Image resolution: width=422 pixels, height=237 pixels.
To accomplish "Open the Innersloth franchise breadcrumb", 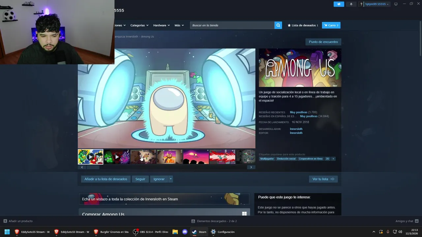I will [x=127, y=37].
